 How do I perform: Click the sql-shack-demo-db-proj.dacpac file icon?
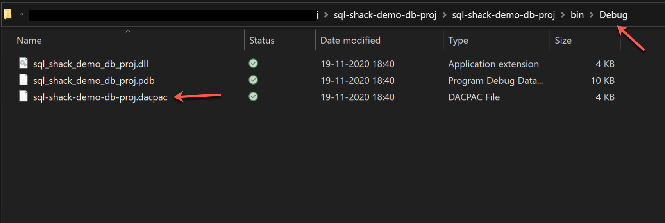23,96
